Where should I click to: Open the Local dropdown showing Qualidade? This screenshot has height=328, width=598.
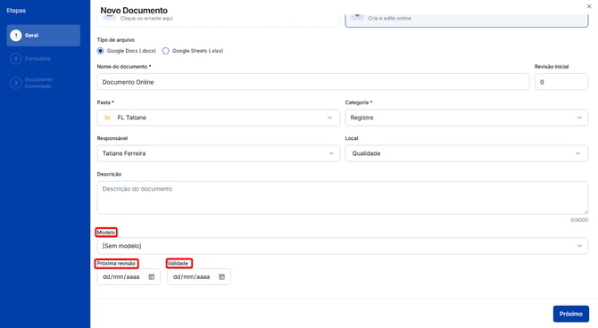point(467,153)
